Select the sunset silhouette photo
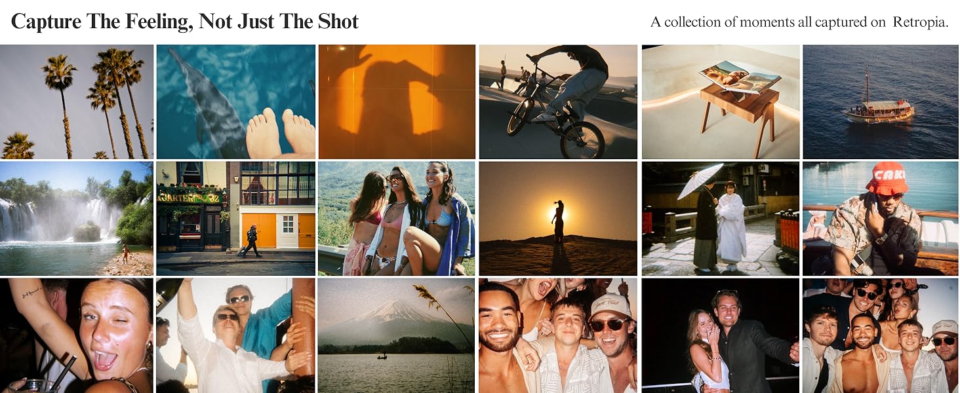Screen dimensions: 960x393 click(558, 219)
